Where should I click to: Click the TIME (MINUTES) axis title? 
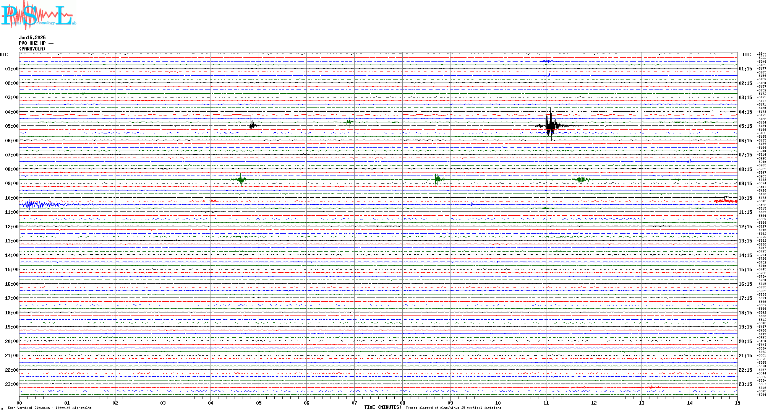(382, 407)
